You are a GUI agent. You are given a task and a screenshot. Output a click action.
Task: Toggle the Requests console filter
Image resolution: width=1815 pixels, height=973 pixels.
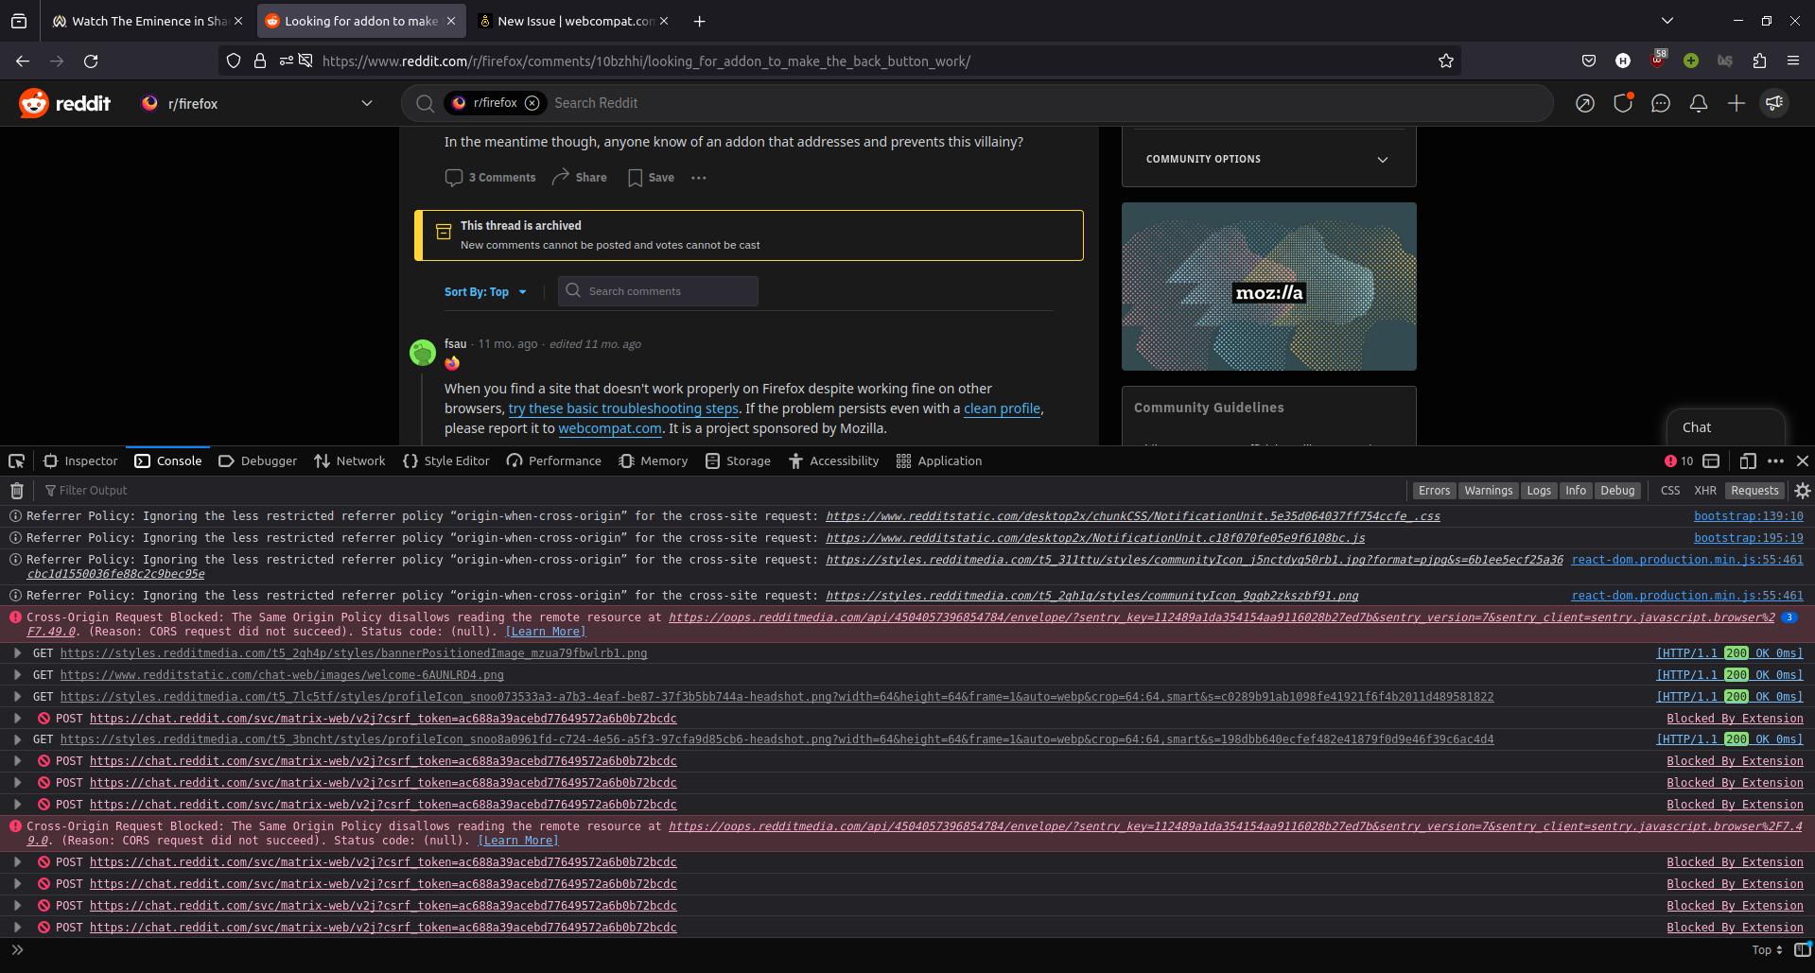coord(1754,490)
